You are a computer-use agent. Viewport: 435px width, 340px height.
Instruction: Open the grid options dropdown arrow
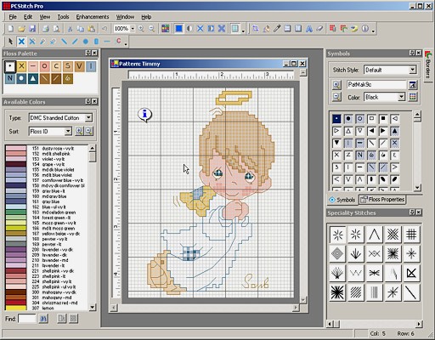[243, 31]
